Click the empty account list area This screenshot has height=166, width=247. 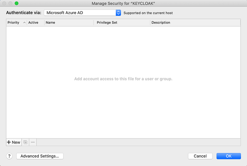tap(123, 82)
